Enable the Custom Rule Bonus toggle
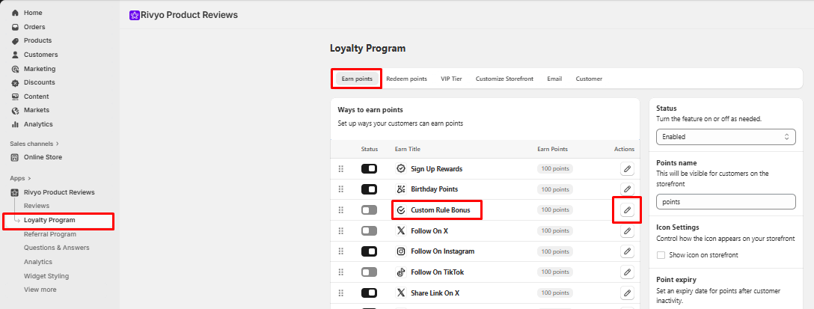The height and width of the screenshot is (309, 814). (x=369, y=209)
